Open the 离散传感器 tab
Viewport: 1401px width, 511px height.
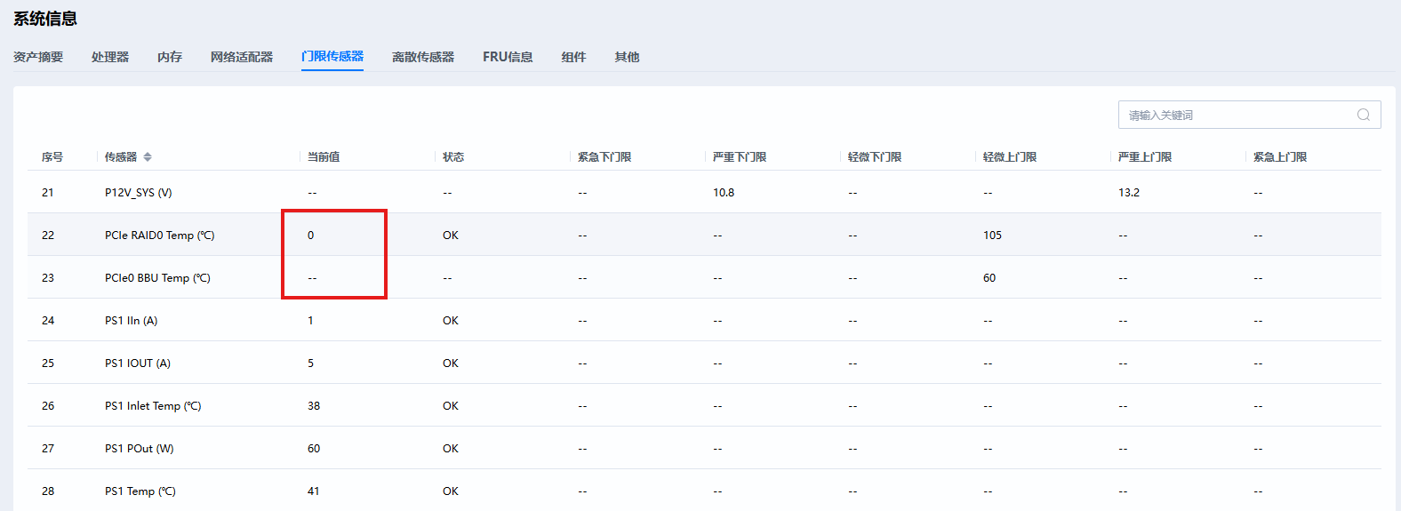pos(423,57)
